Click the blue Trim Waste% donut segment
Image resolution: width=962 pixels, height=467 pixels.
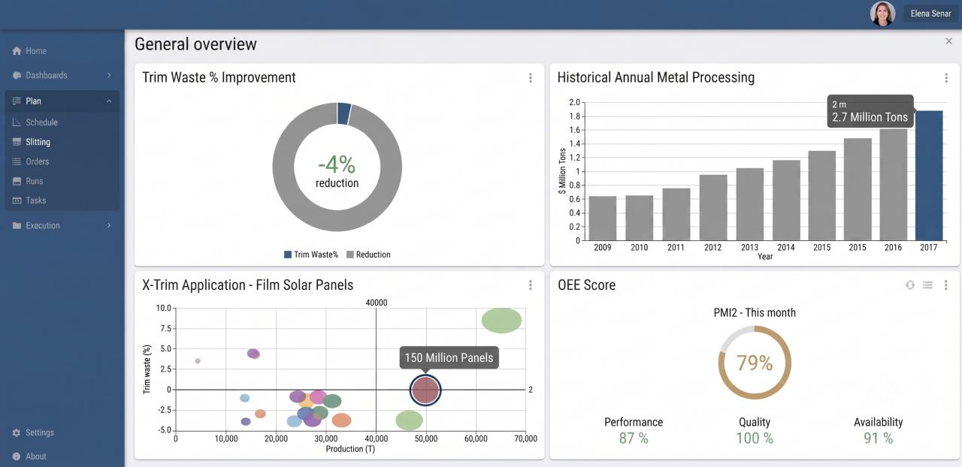coord(344,113)
